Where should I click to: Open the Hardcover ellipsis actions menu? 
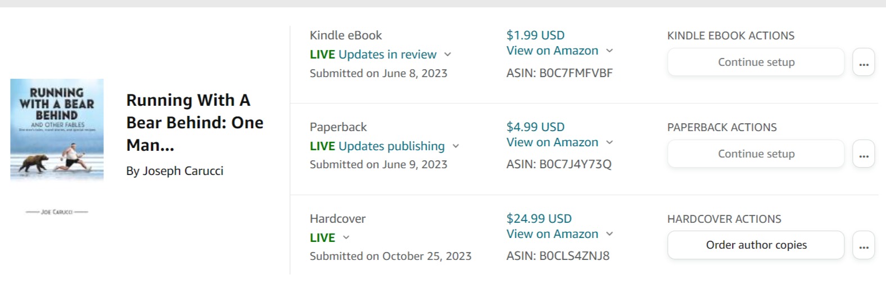tap(864, 245)
